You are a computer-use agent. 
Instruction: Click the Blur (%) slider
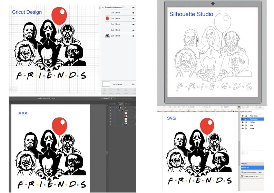coord(252,164)
